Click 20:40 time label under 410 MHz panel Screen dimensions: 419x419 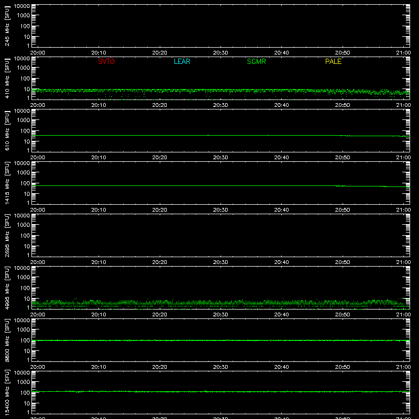(x=281, y=105)
